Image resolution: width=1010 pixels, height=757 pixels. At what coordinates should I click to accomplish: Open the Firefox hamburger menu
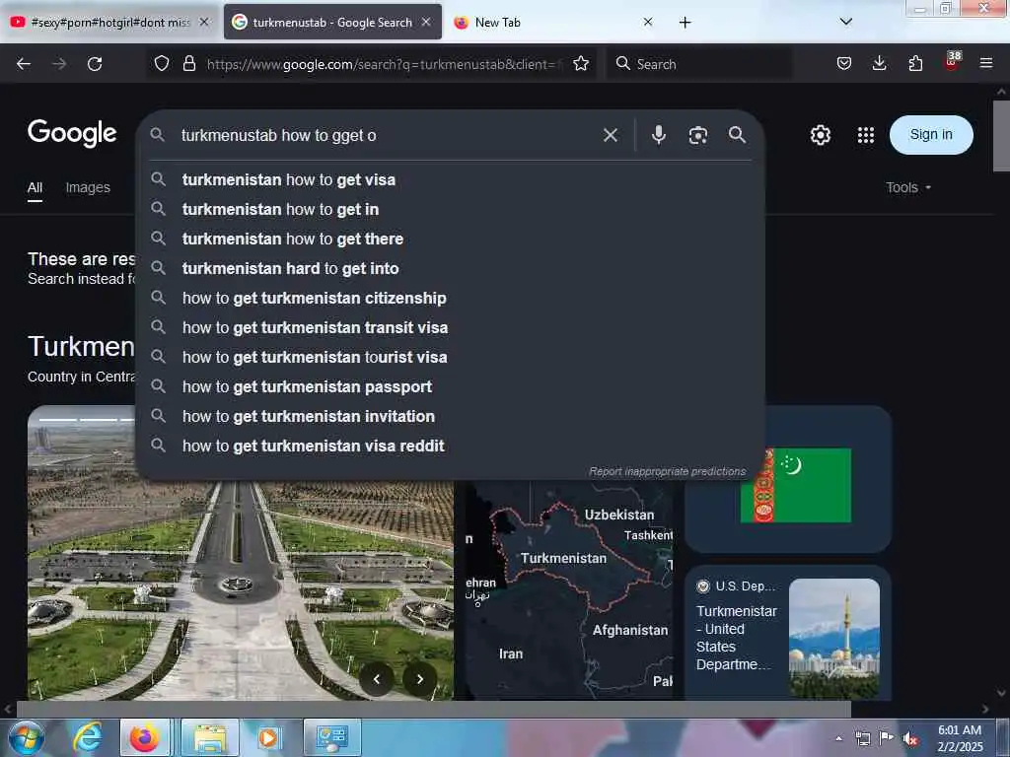point(985,63)
